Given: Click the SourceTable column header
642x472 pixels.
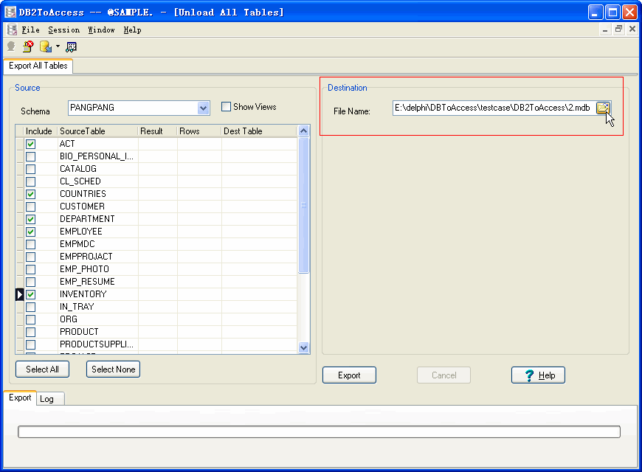Looking at the screenshot, I should (97, 131).
